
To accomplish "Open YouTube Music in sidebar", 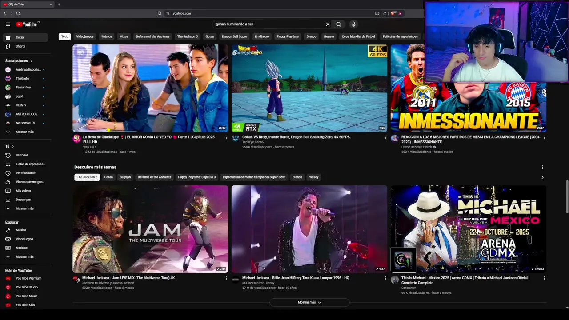I will (25, 296).
